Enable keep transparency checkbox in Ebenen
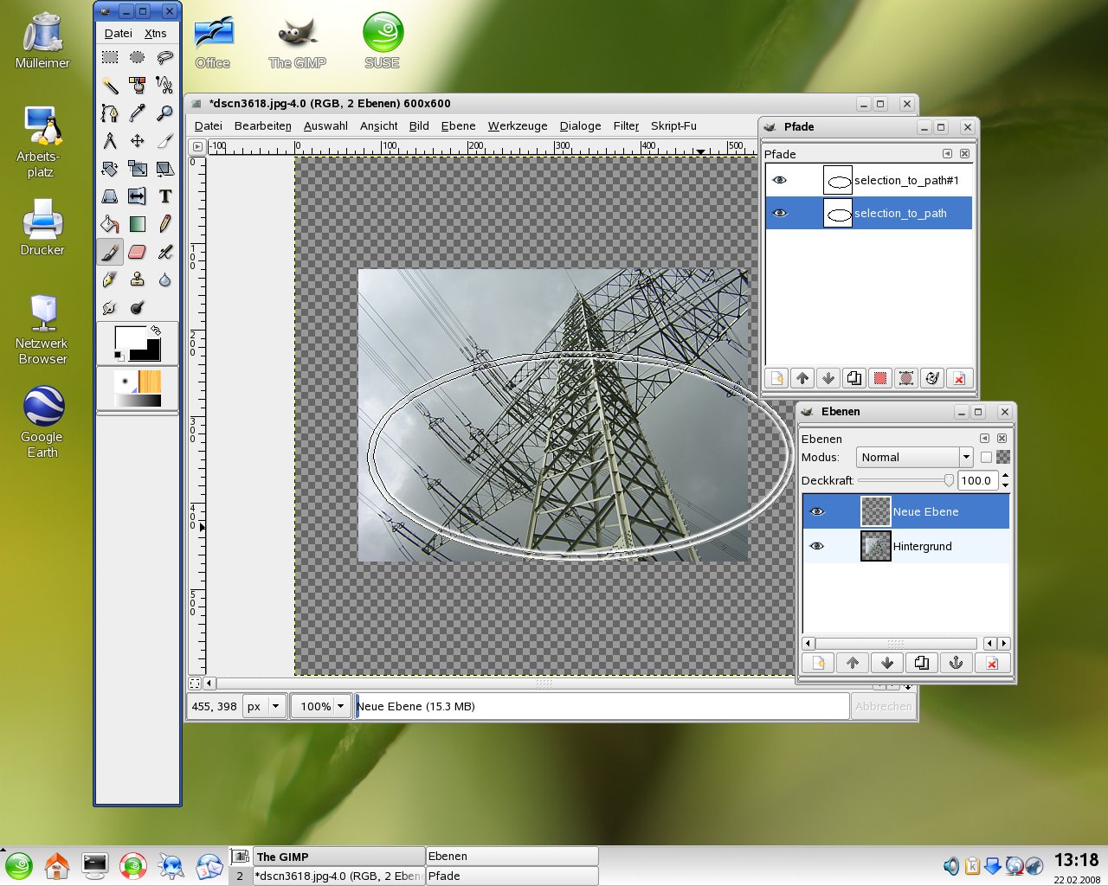 tap(986, 457)
